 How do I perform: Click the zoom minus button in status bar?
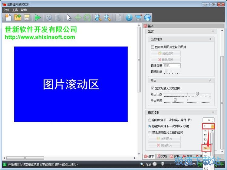[x=155, y=164]
